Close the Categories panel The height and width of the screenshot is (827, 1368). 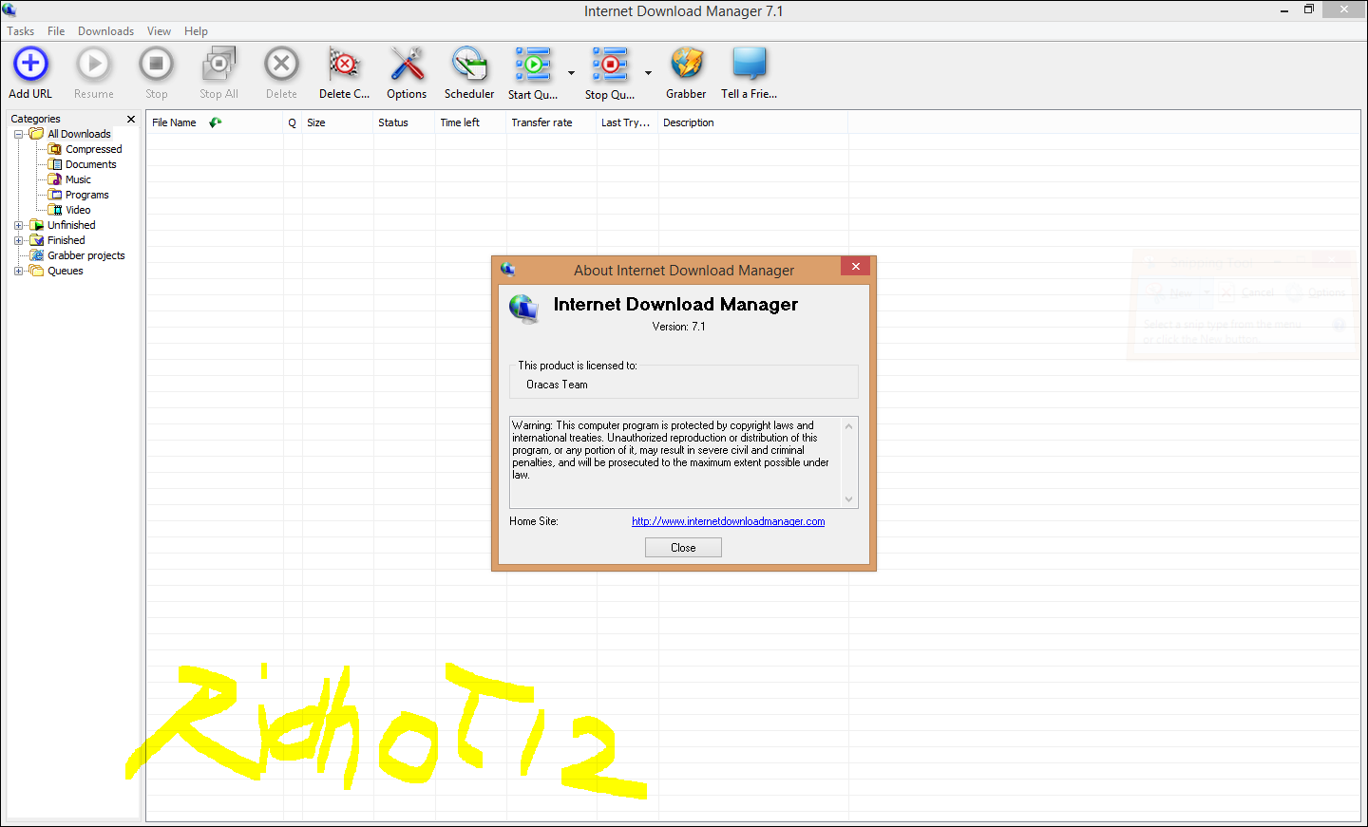click(131, 119)
